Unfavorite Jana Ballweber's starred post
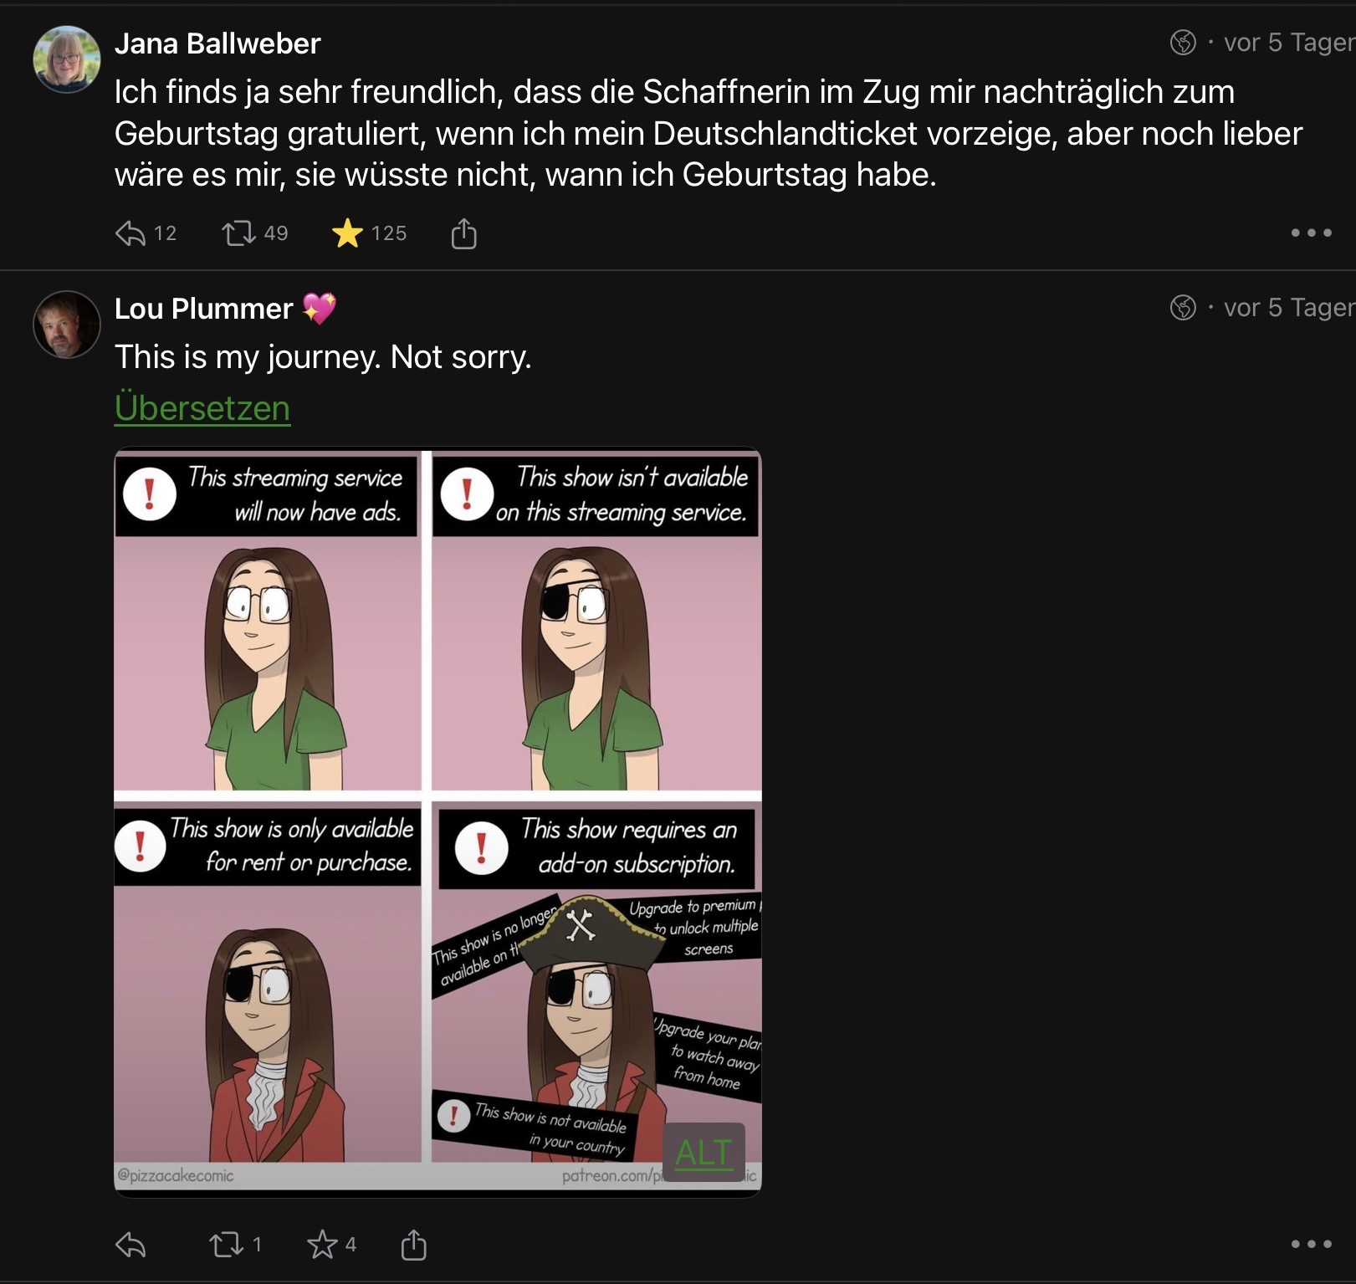The image size is (1356, 1284). coord(347,233)
